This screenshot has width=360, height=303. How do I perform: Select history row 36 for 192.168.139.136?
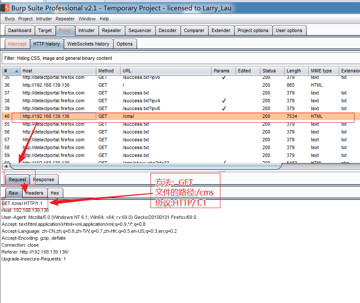point(181,85)
